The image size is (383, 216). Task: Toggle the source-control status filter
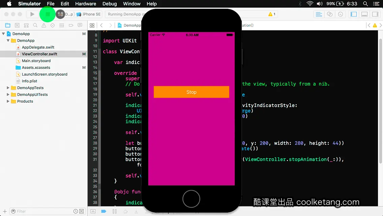point(82,211)
